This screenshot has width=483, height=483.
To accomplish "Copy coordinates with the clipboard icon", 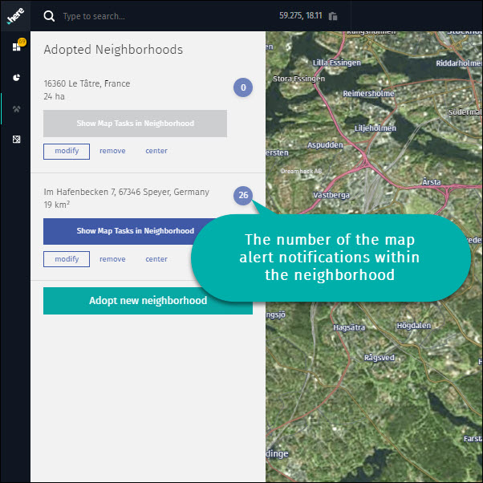I will coord(333,16).
